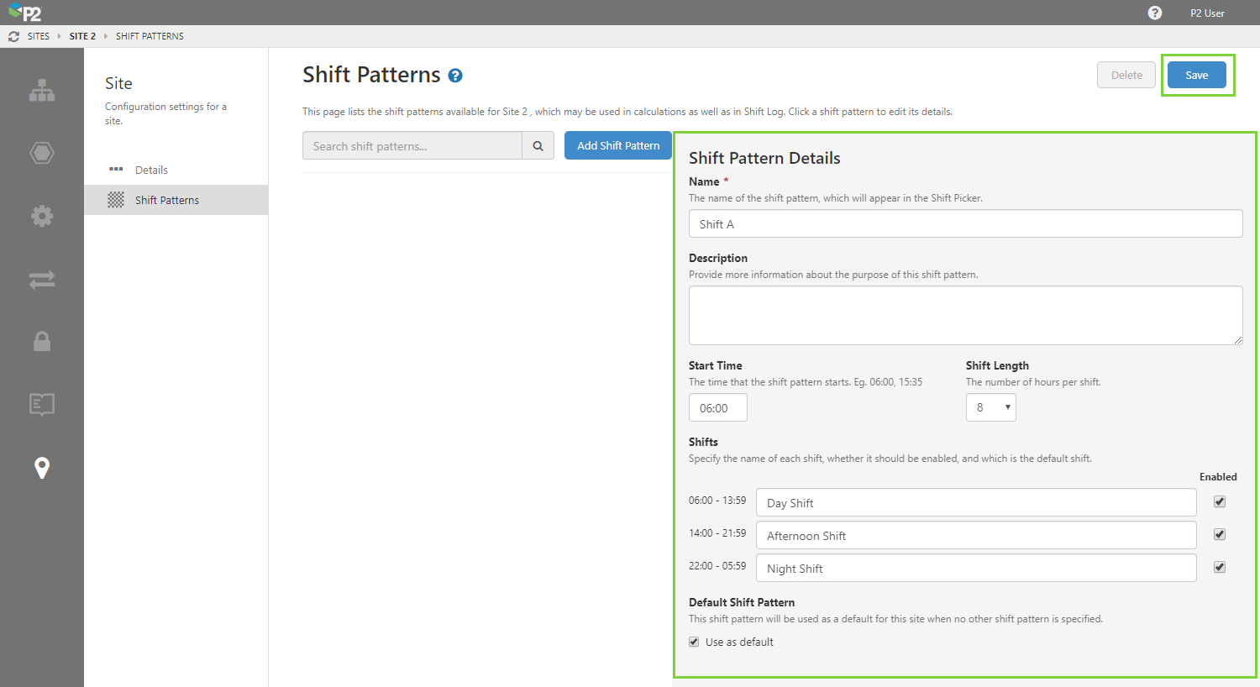Viewport: 1260px width, 687px height.
Task: Open the P2 User account menu
Action: click(1207, 13)
